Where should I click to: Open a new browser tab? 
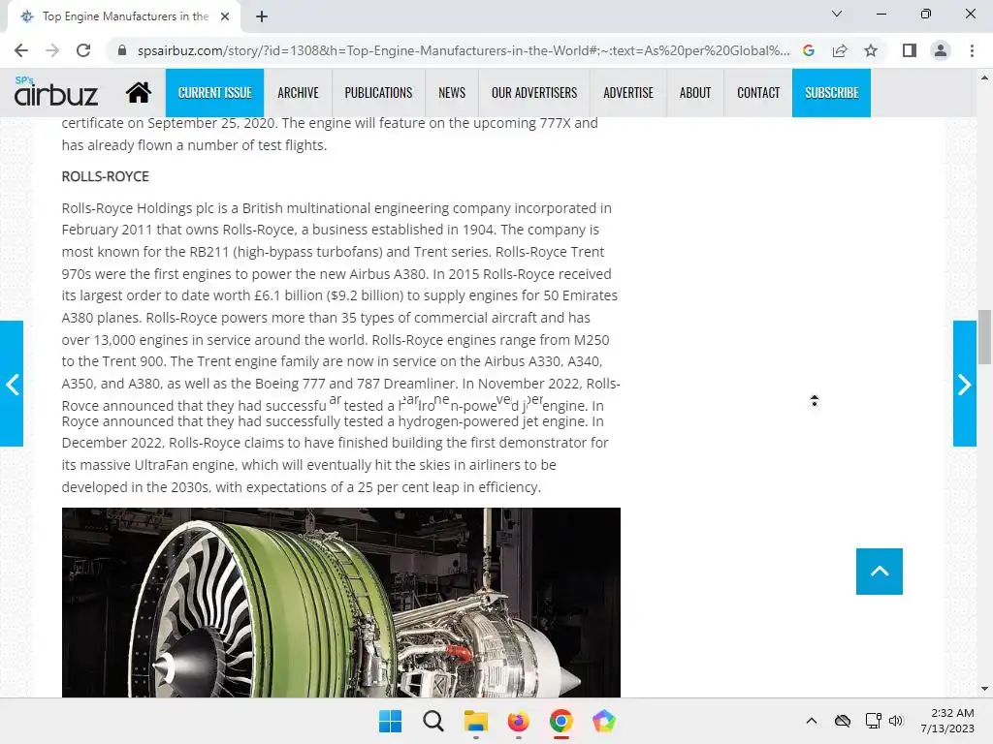pyautogui.click(x=262, y=16)
